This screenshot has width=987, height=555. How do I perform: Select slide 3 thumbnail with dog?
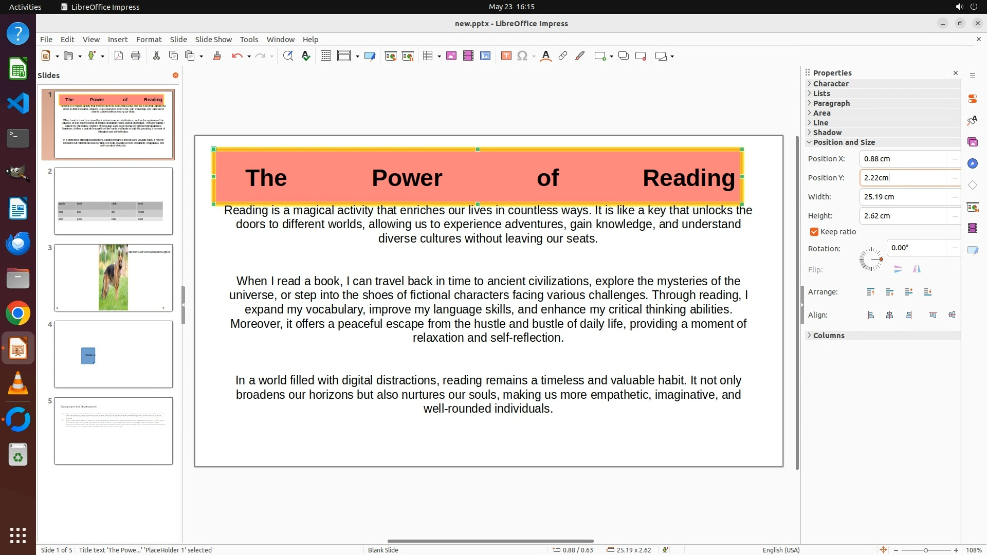pyautogui.click(x=114, y=277)
